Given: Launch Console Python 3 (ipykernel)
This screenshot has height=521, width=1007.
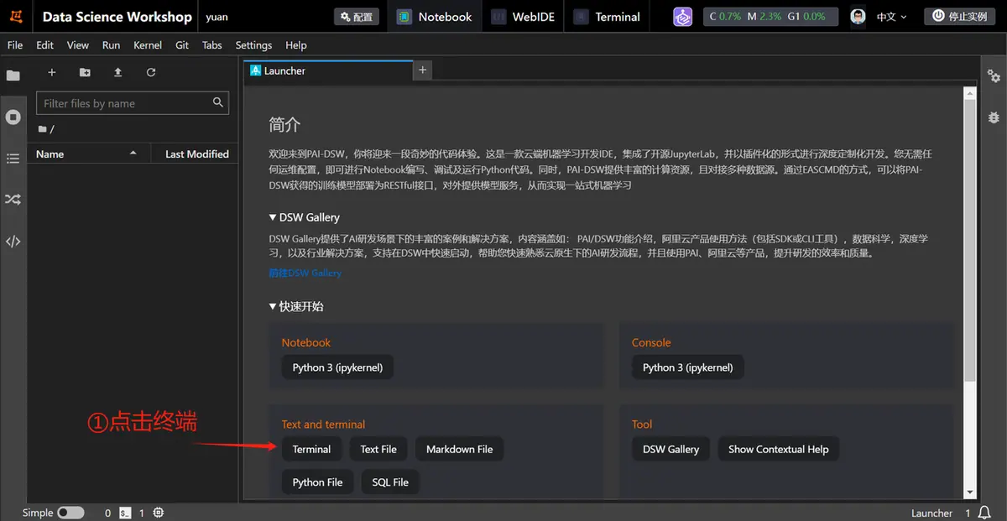Looking at the screenshot, I should point(688,367).
